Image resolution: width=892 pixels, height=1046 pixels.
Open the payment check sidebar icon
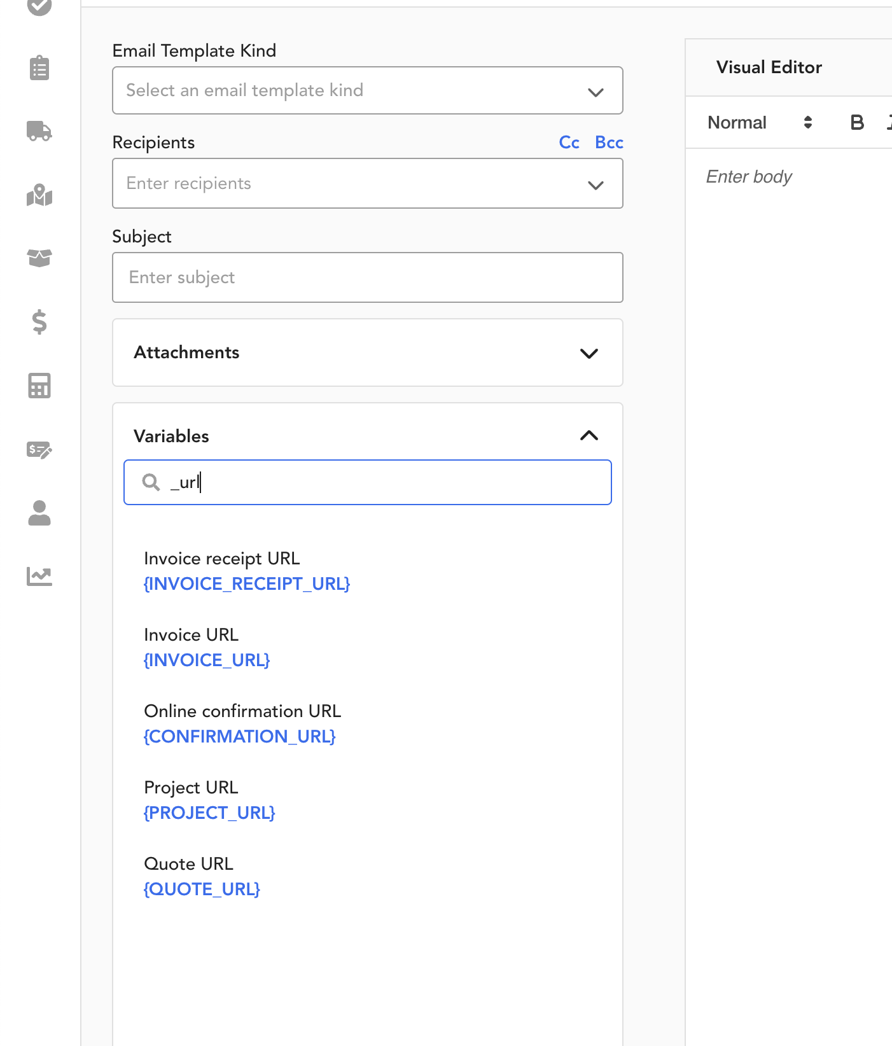[x=39, y=450]
